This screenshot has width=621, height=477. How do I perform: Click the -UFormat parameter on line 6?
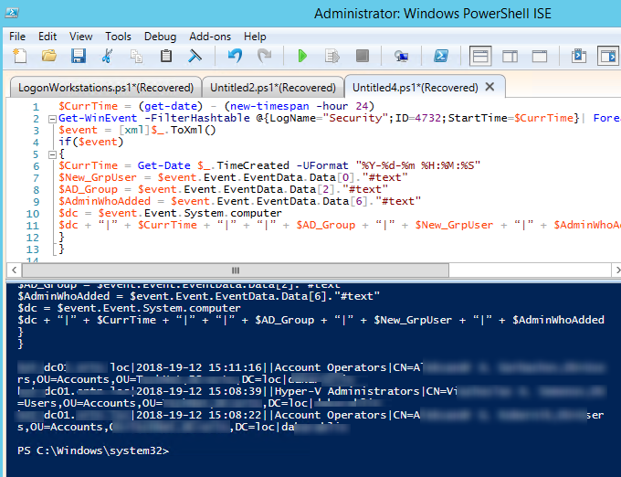(322, 165)
